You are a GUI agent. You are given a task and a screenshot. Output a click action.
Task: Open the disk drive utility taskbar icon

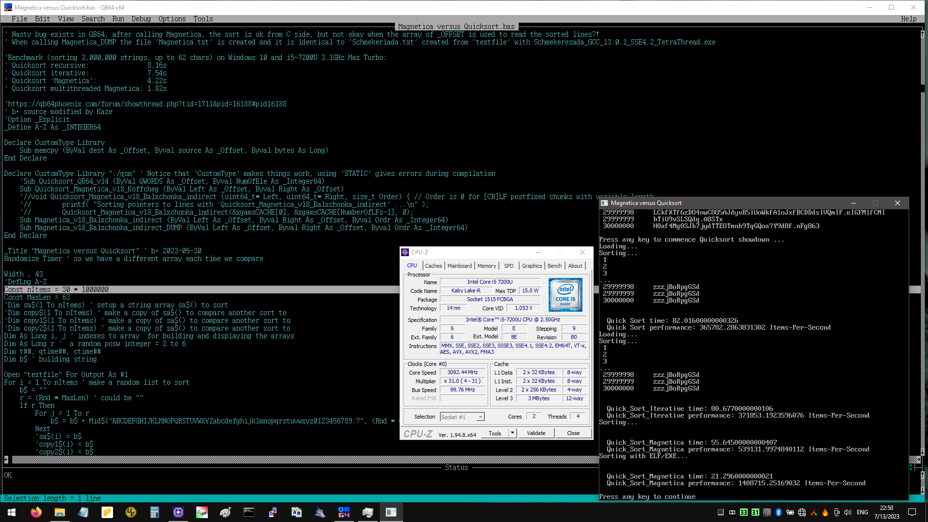pyautogui.click(x=202, y=512)
